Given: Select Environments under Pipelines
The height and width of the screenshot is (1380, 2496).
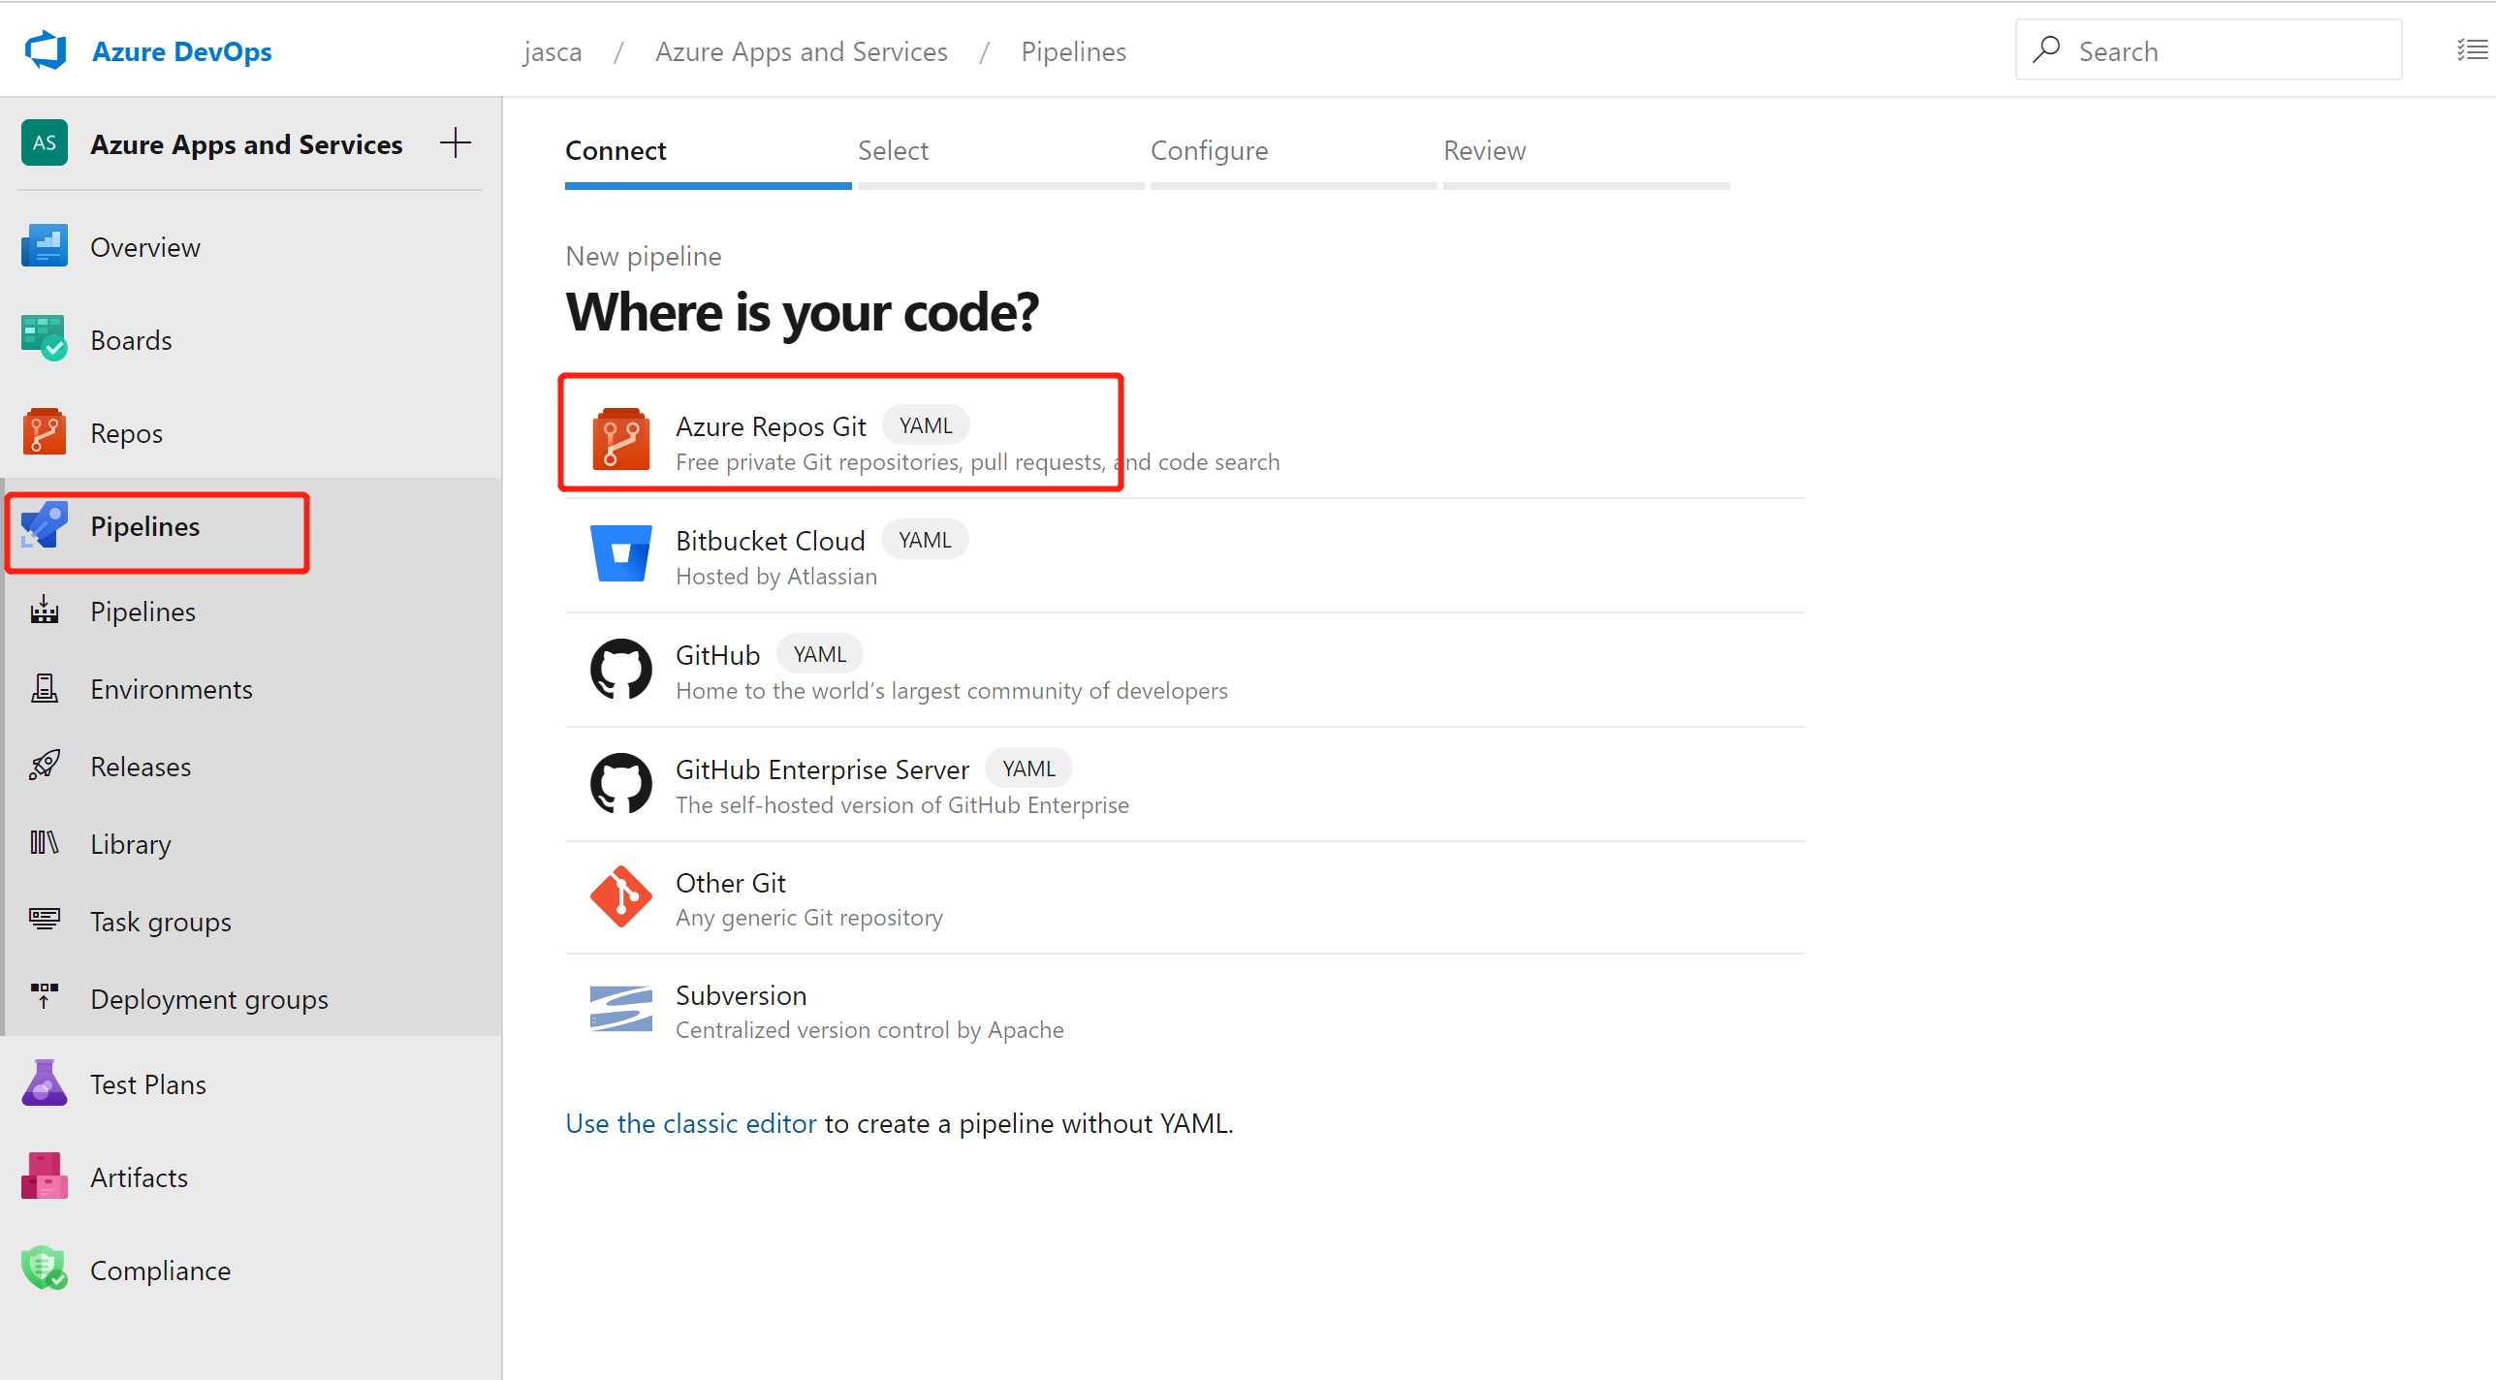Looking at the screenshot, I should (x=172, y=689).
